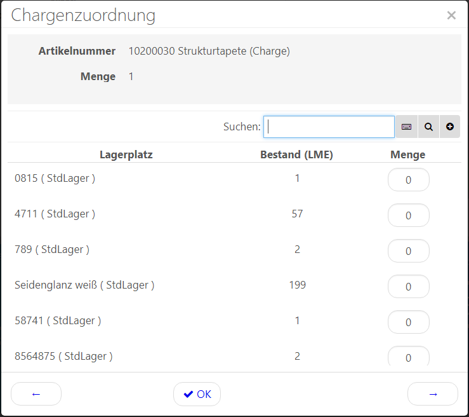Image resolution: width=469 pixels, height=417 pixels.
Task: Edit Menge field for Lagerplatz 4711
Action: (x=408, y=215)
